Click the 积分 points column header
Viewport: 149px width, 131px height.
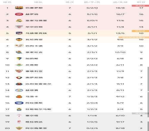141,2
